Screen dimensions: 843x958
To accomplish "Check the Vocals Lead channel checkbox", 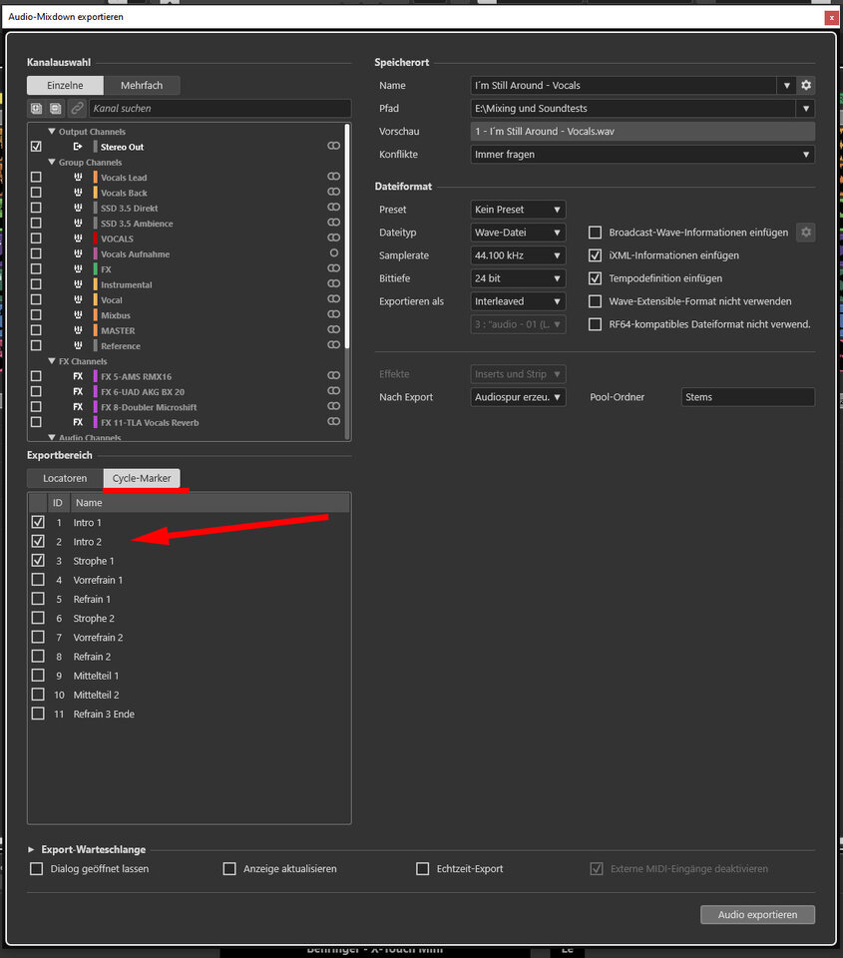I will click(x=36, y=178).
